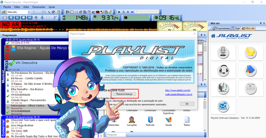The height and width of the screenshot is (138, 266).
Task: Click the Remover licença button
Action: 124,94
